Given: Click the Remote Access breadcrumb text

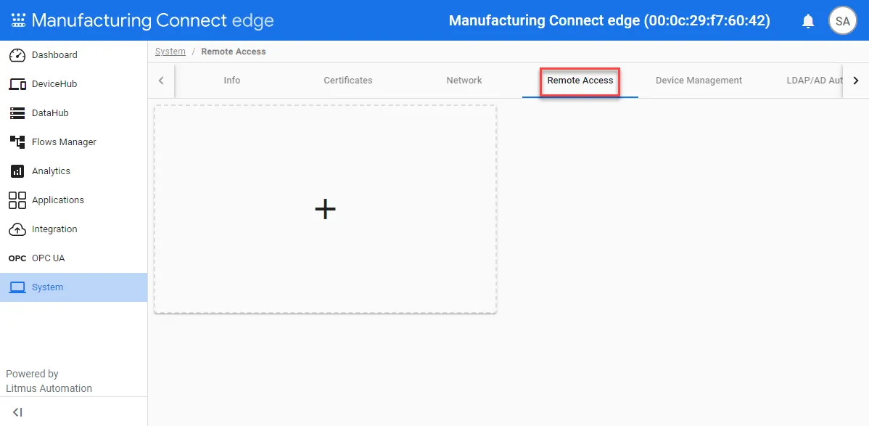Looking at the screenshot, I should 234,52.
